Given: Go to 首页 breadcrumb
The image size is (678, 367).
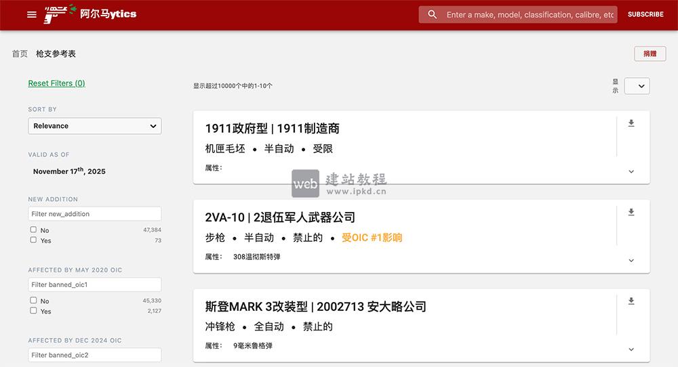Looking at the screenshot, I should point(20,53).
